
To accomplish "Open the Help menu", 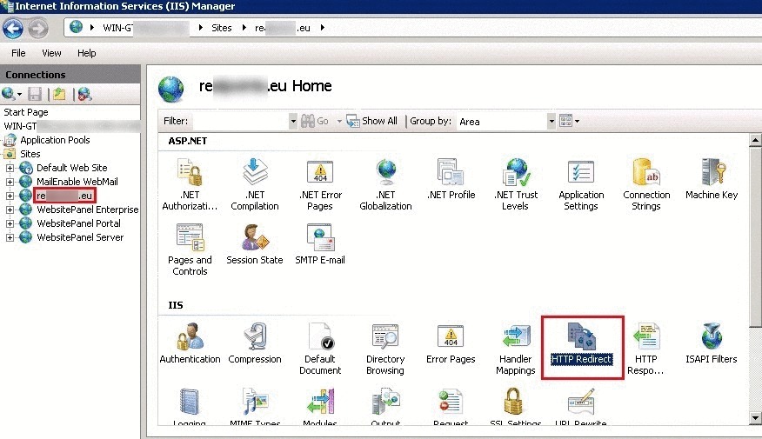I will 87,53.
